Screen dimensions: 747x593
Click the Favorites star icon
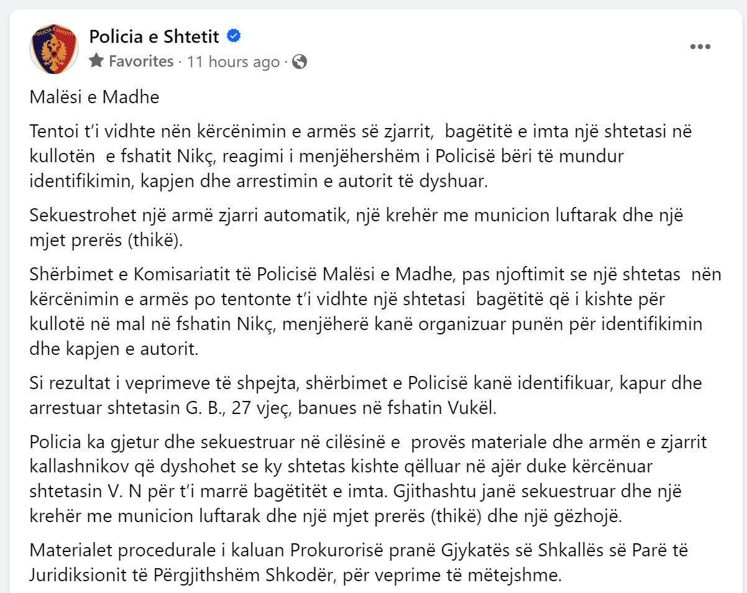pyautogui.click(x=96, y=61)
